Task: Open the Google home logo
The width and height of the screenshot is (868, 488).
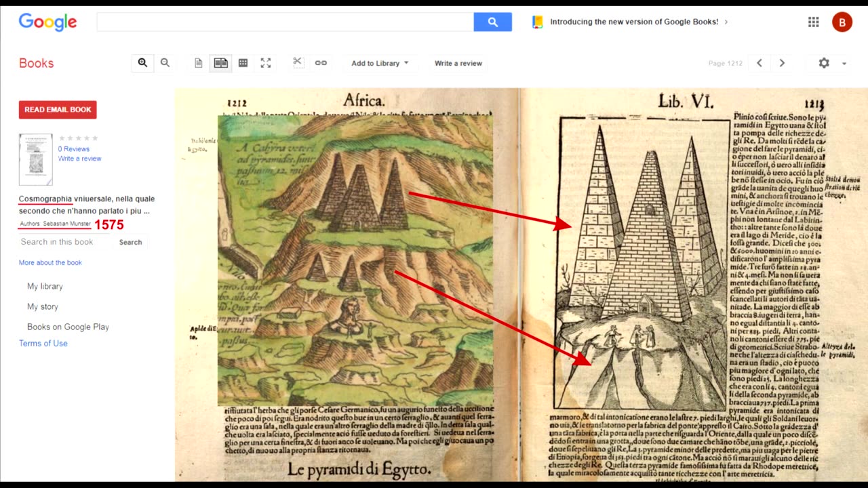Action: click(x=47, y=22)
